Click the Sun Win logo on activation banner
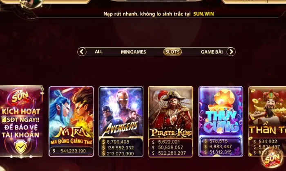Screen dimensions: 286x171 (x=20, y=98)
